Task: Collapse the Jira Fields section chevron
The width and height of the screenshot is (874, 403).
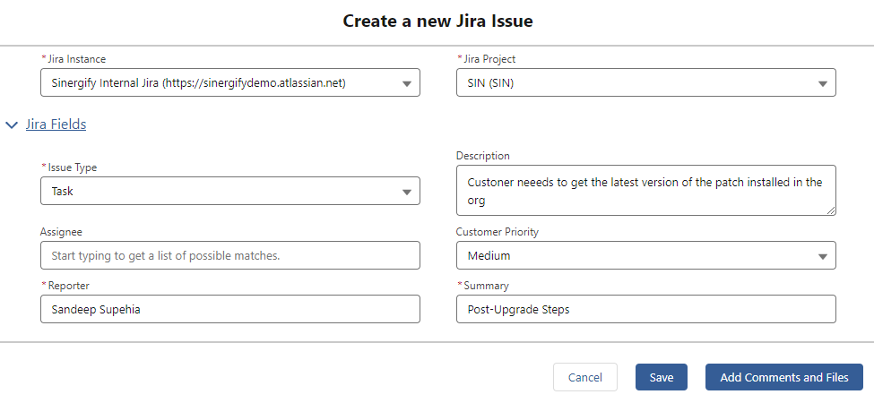Action: tap(11, 124)
